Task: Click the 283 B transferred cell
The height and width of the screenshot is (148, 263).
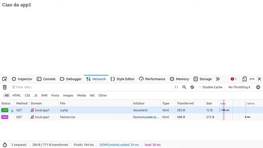Action: (x=181, y=110)
